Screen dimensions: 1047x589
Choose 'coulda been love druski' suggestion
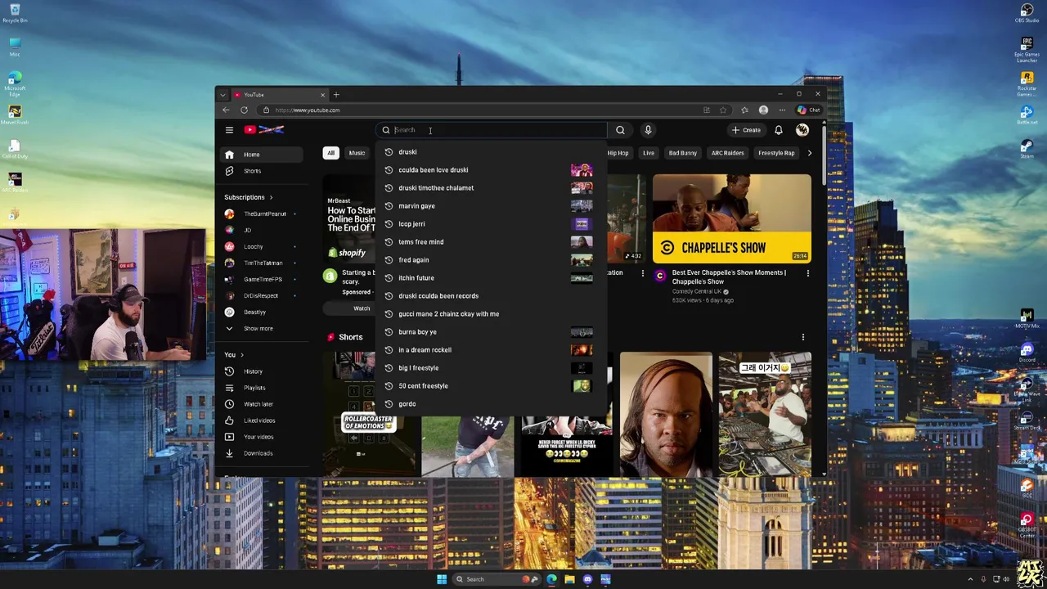click(x=489, y=170)
